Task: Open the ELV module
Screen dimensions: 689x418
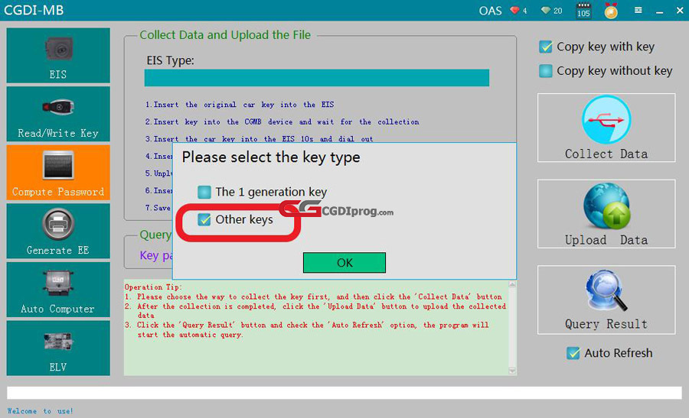Action: coord(58,348)
